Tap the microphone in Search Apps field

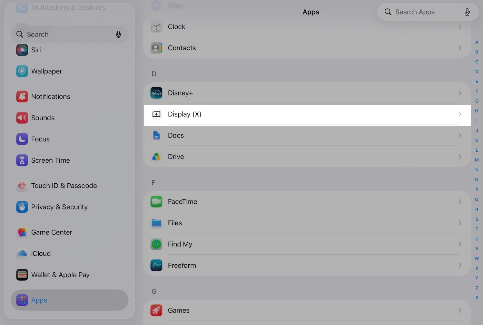(x=467, y=12)
